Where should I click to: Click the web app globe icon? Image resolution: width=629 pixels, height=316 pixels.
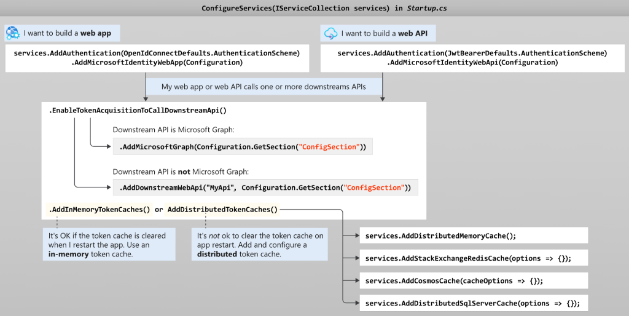[13, 33]
